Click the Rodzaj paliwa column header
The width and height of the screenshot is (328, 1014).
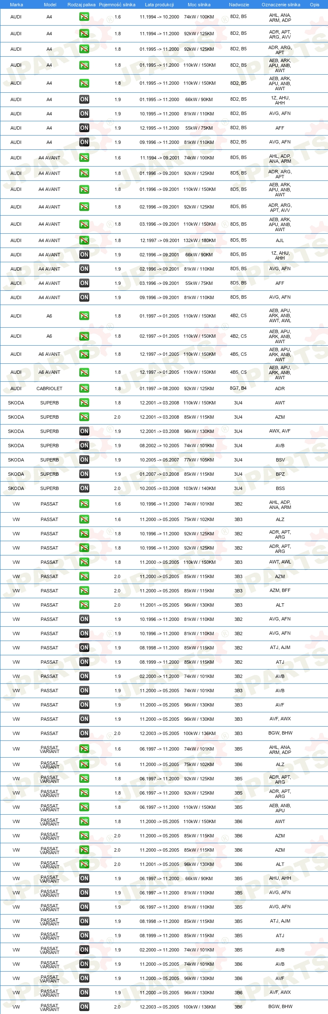click(x=81, y=5)
